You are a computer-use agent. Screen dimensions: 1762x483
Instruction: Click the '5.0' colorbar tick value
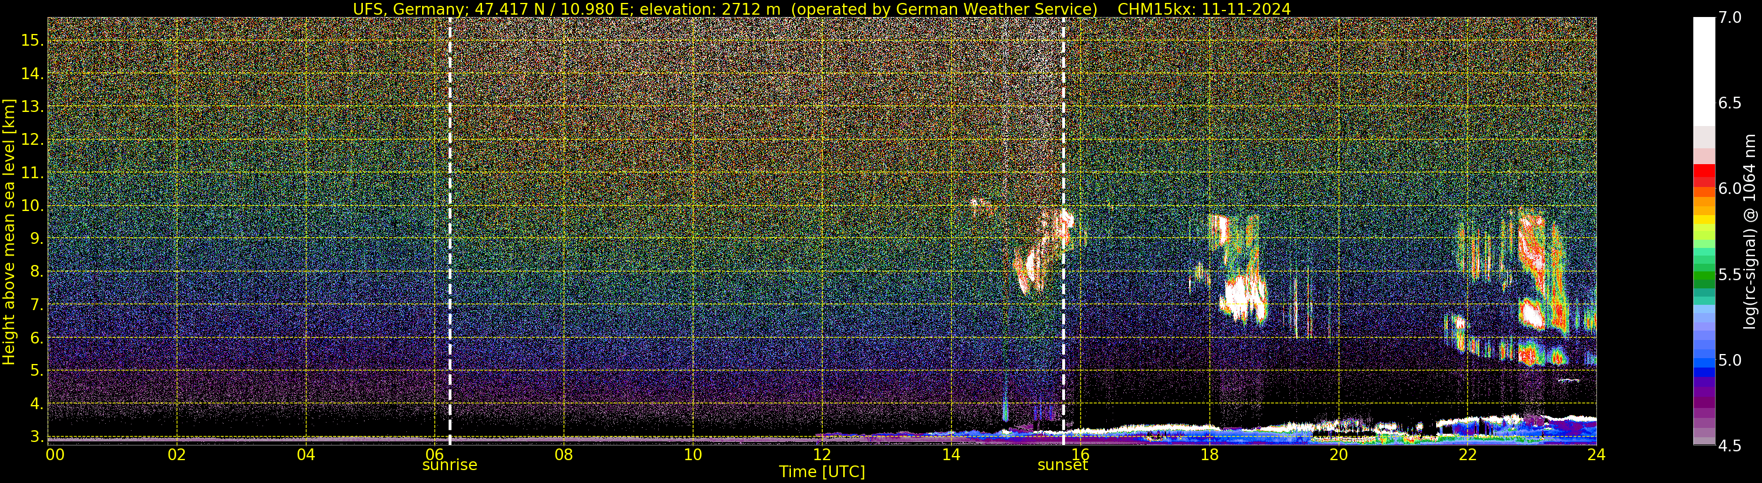[1730, 360]
